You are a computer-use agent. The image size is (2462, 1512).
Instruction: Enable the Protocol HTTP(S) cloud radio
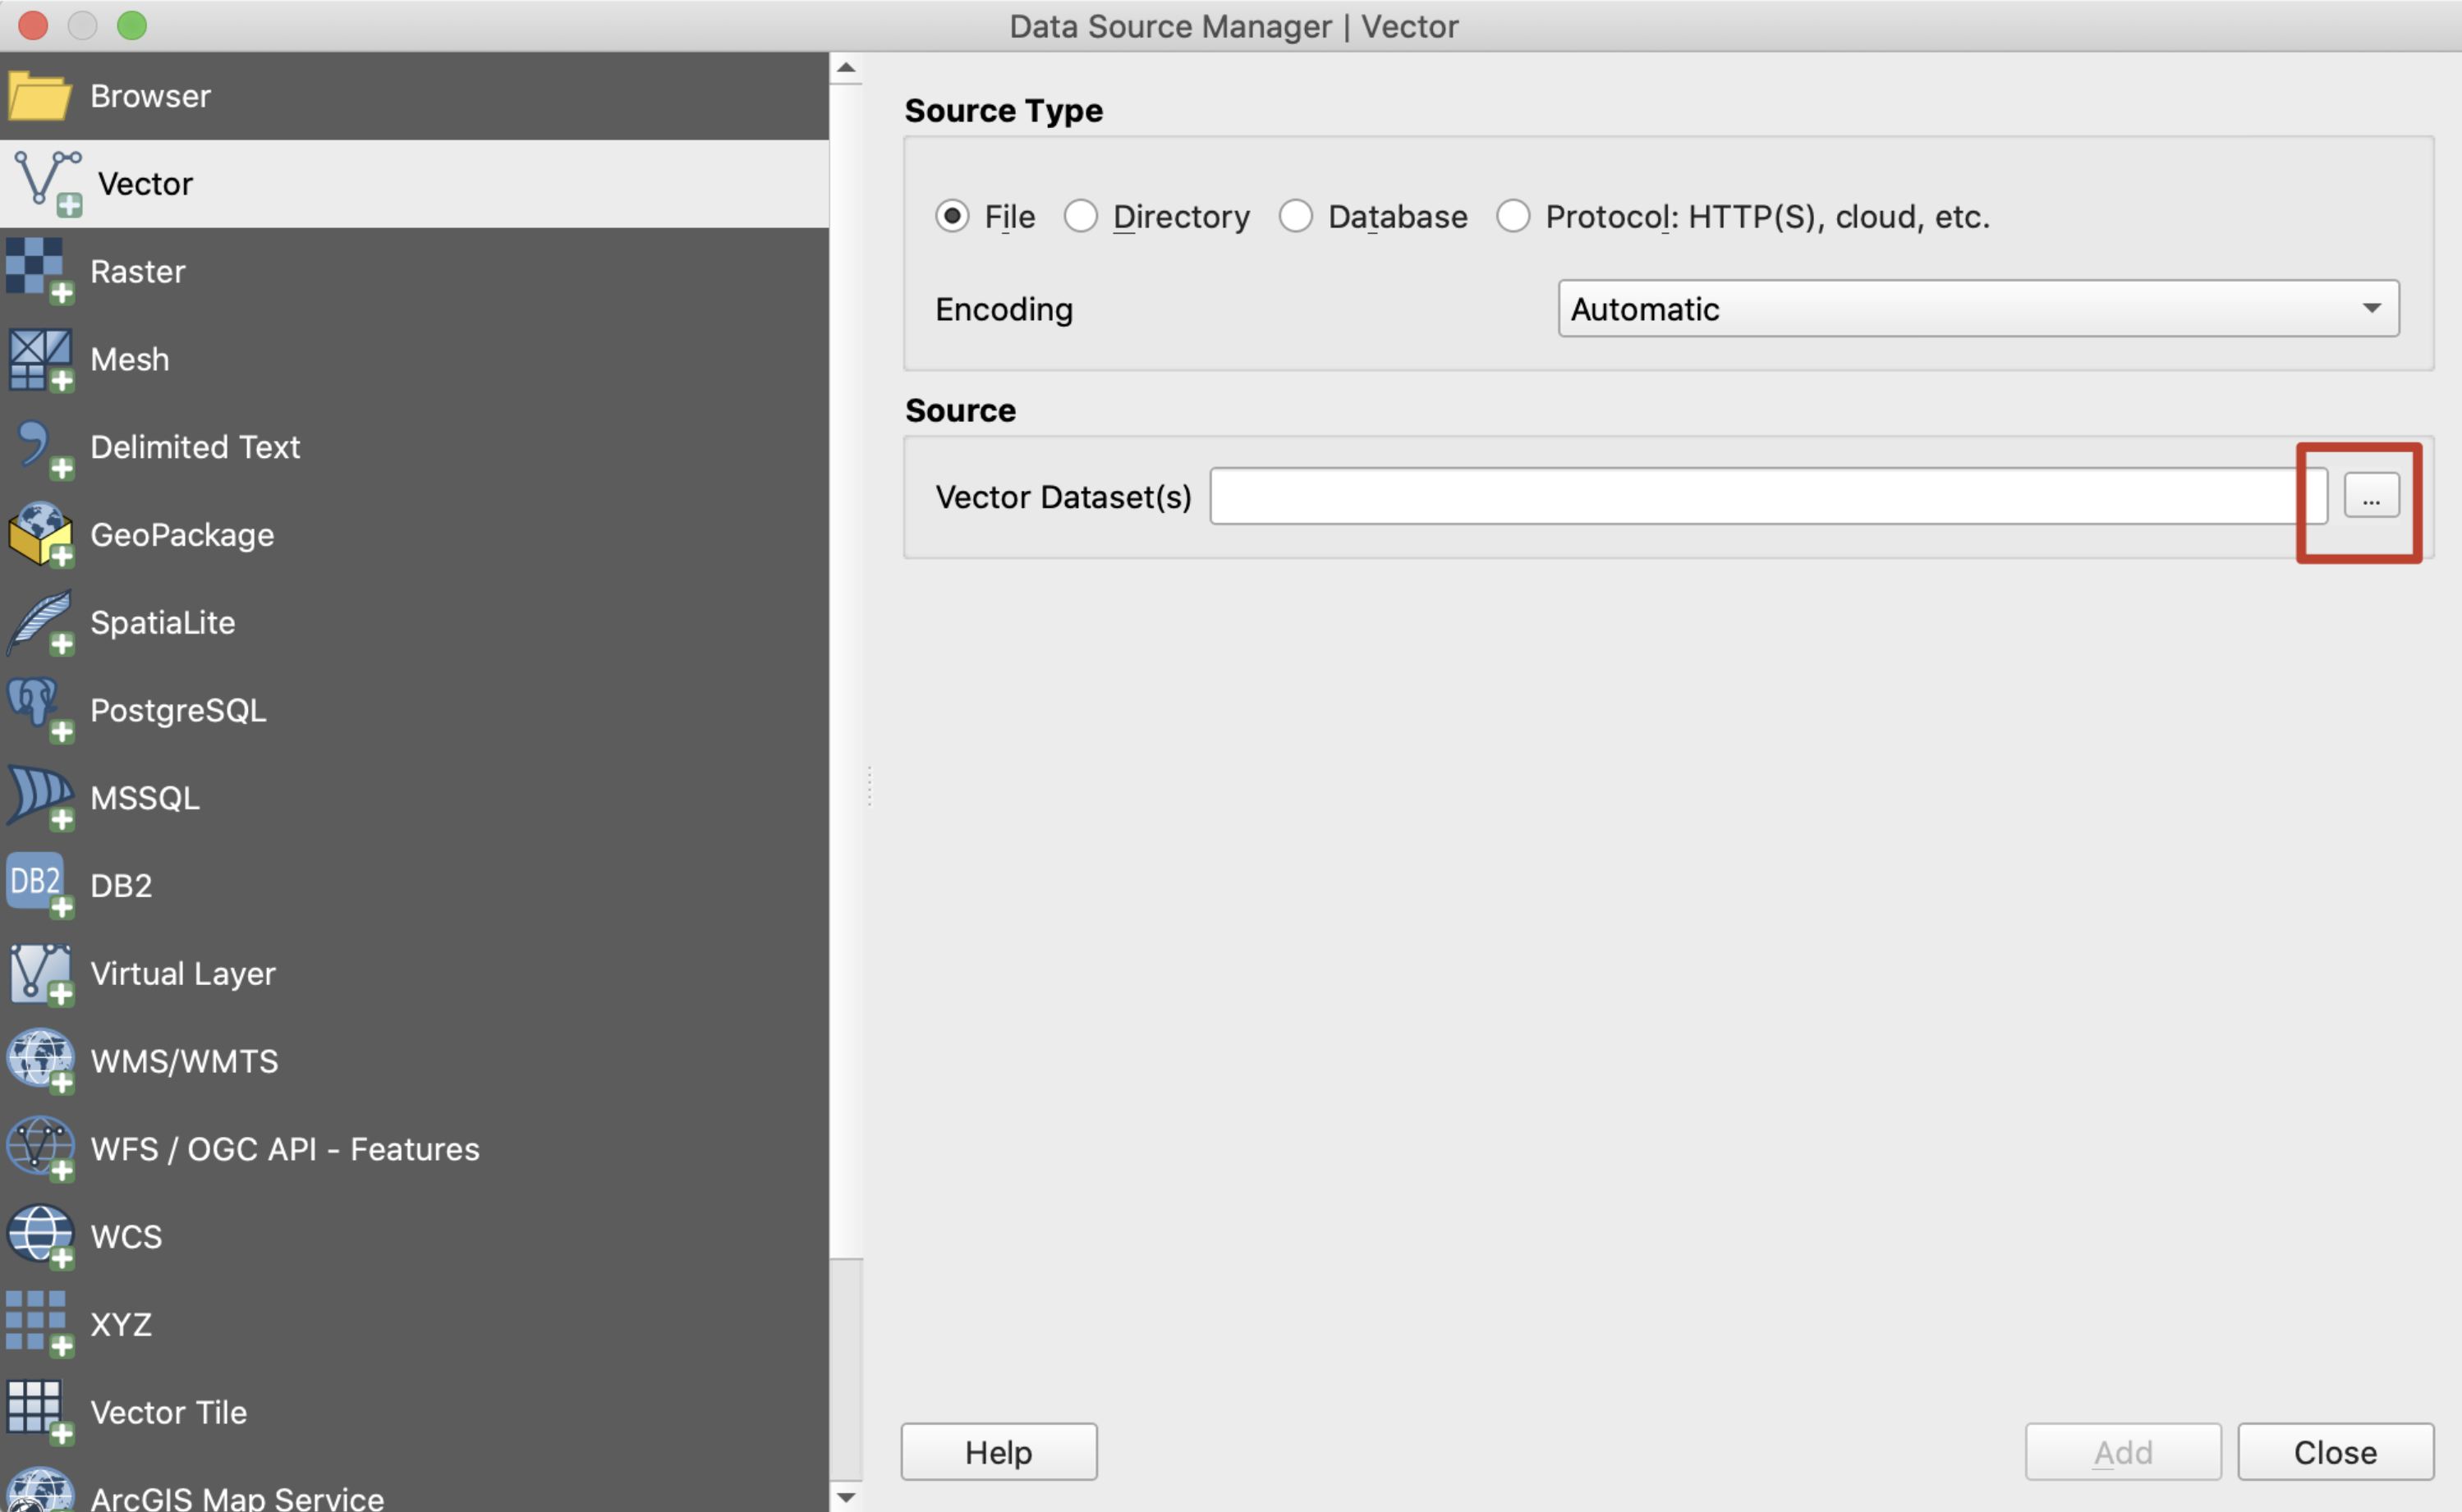tap(1513, 216)
